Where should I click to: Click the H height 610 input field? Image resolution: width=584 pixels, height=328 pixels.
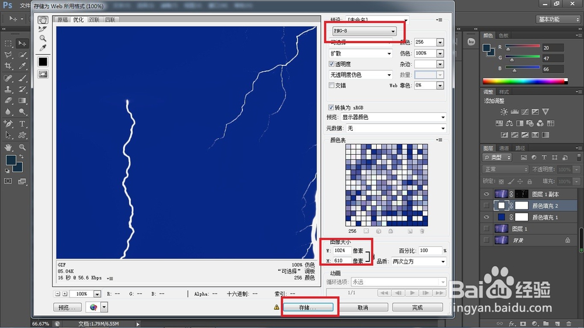(342, 261)
